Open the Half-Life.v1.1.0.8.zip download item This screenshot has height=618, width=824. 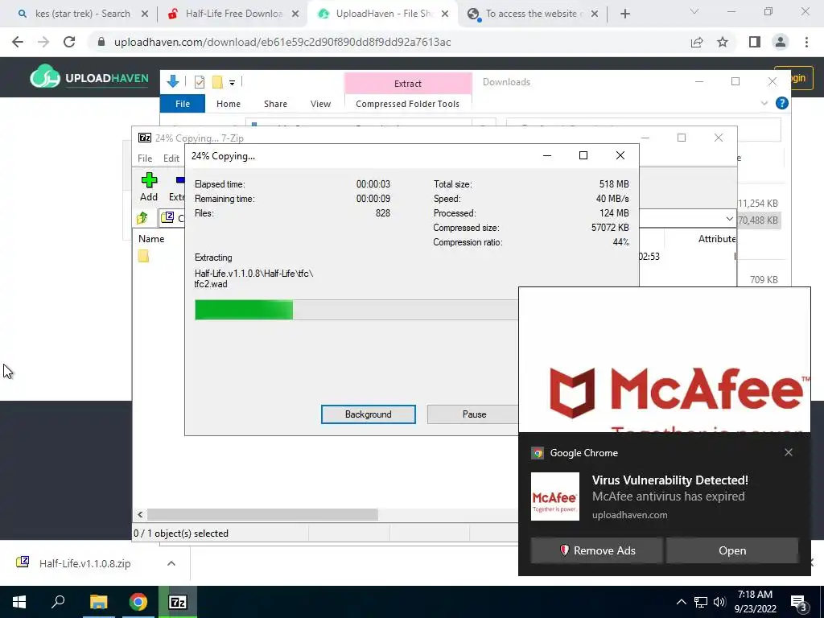[84, 563]
